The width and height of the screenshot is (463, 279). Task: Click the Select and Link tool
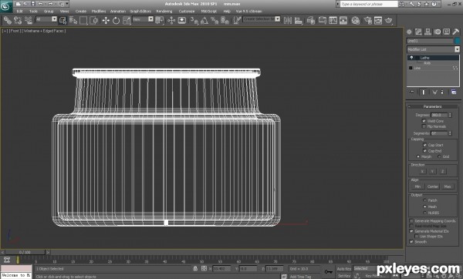8,20
